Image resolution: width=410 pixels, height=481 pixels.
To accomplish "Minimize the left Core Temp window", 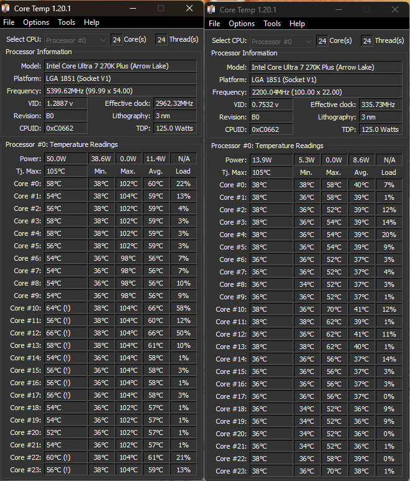I will coord(133,8).
